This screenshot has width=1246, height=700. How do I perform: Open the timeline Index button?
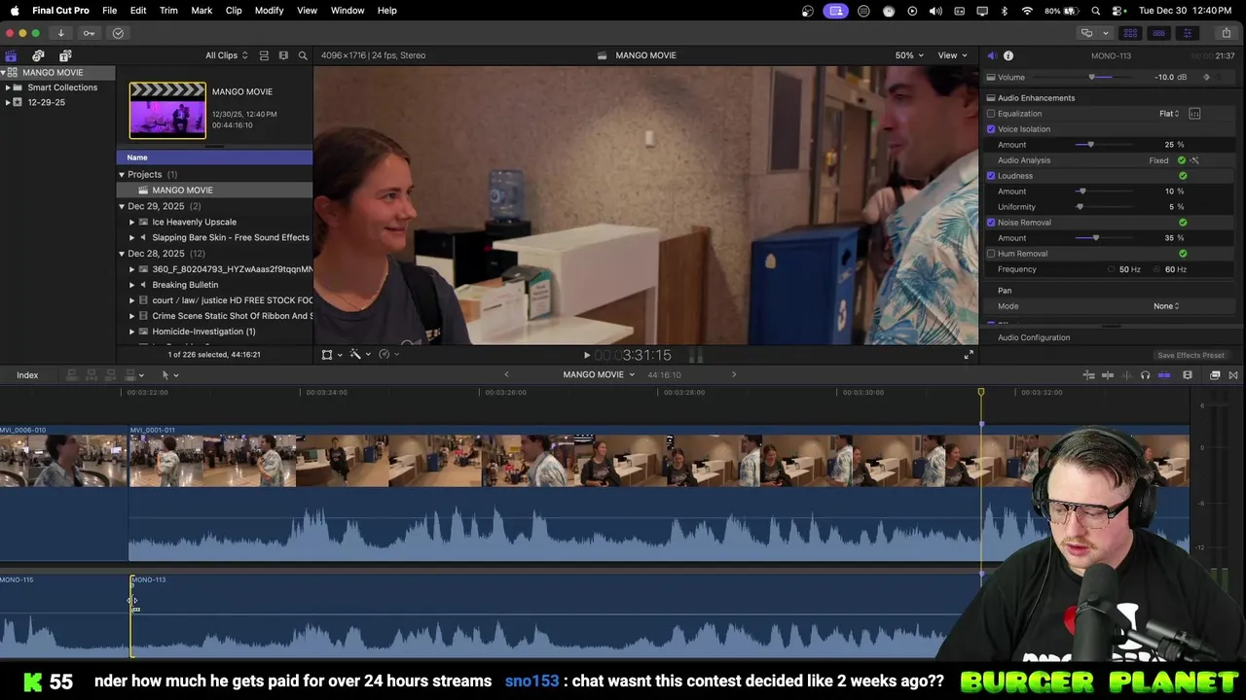[27, 375]
